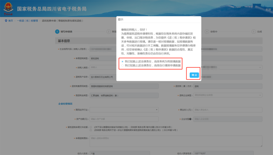Click the 确定 button in dialog
273x155 pixels.
point(194,75)
